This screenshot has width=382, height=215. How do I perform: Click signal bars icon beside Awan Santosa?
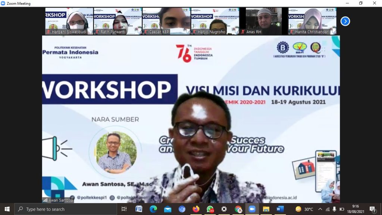tap(45, 200)
